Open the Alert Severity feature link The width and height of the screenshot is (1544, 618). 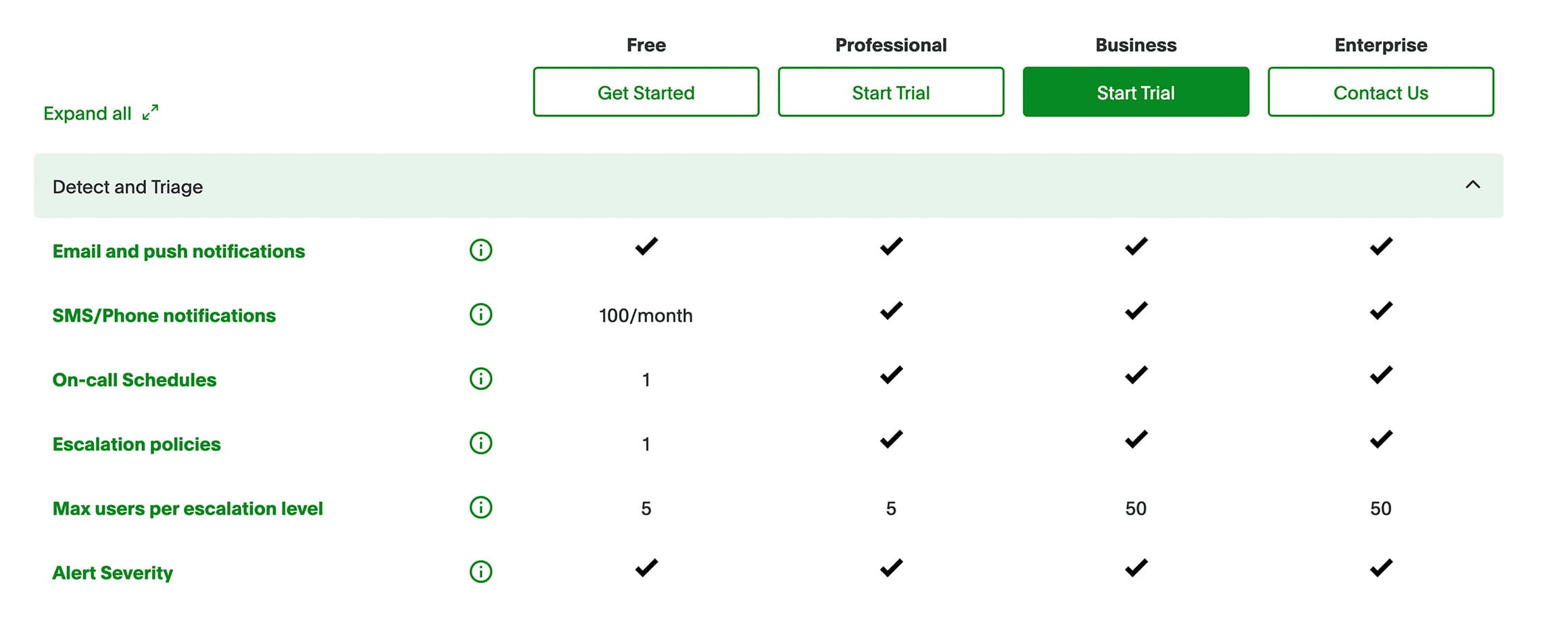coord(113,573)
